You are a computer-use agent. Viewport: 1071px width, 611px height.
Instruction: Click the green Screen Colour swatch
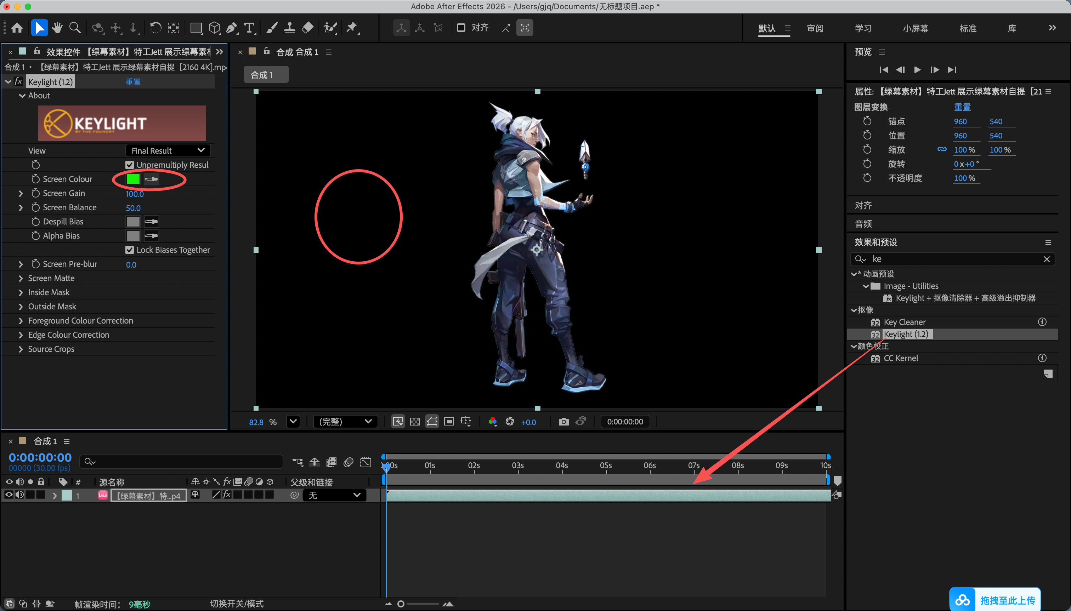[x=133, y=179]
